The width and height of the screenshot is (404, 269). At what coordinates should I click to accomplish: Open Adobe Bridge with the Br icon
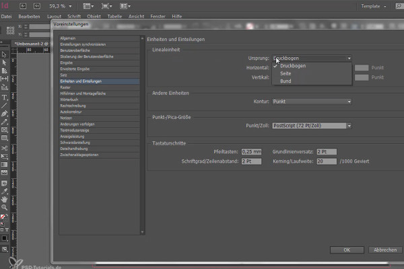point(23,6)
